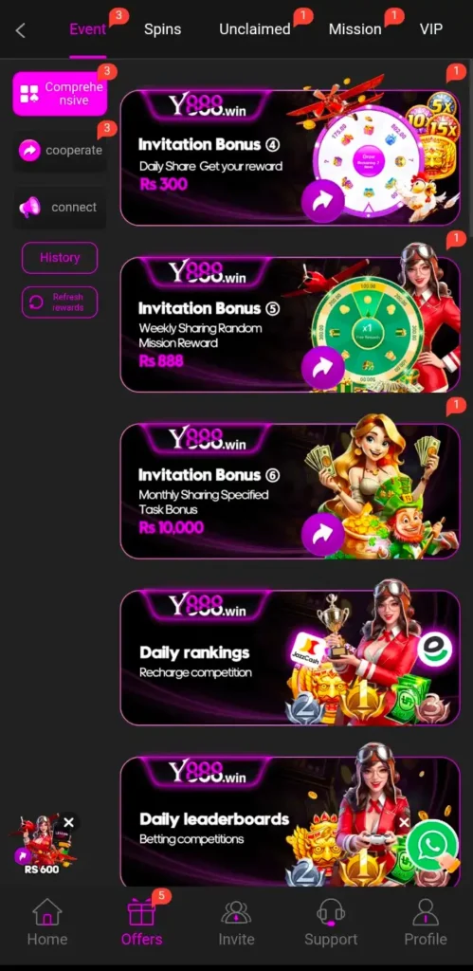Open the Mission tab

coord(355,29)
